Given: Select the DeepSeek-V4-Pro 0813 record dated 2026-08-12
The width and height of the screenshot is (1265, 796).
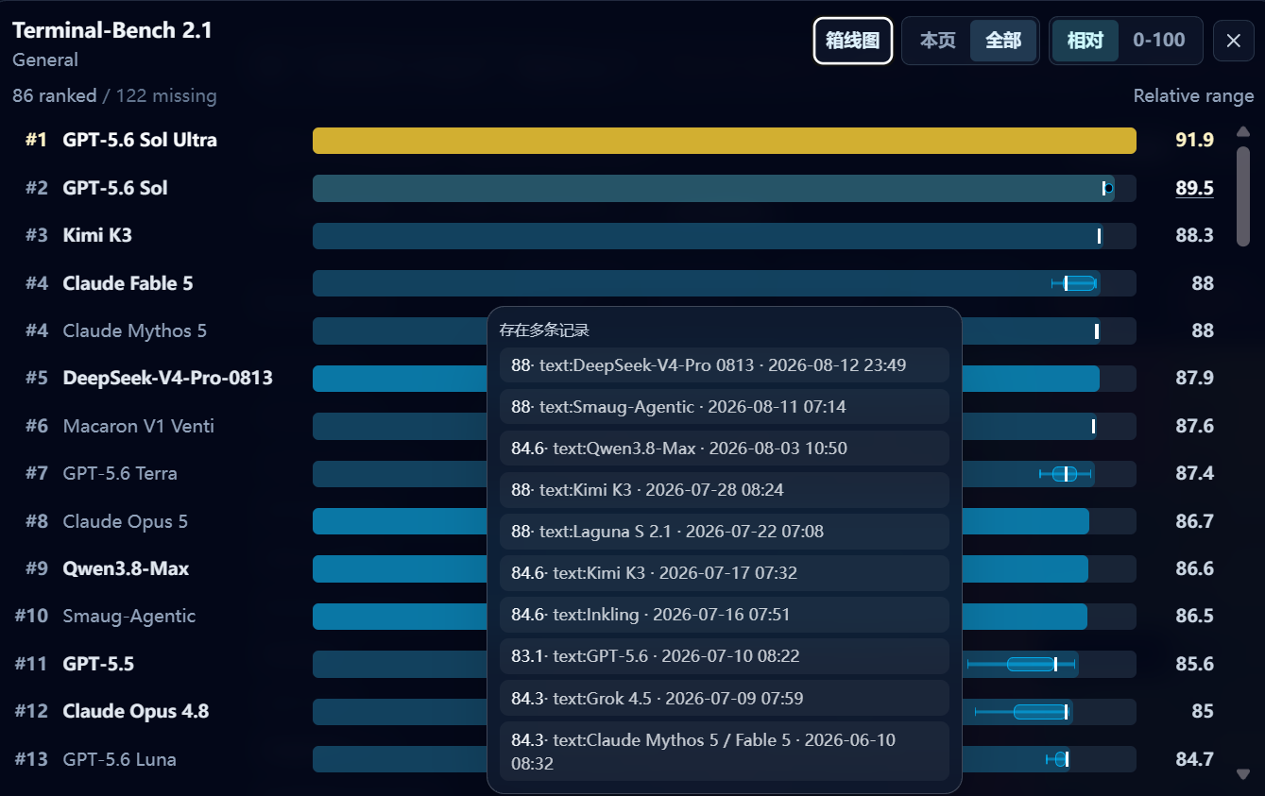Looking at the screenshot, I should pos(724,364).
